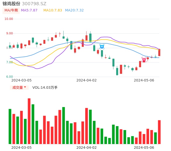This screenshot has width=171, height=151.
Task: Toggle the MA/牛熊 indicator button
Action: (11, 10)
